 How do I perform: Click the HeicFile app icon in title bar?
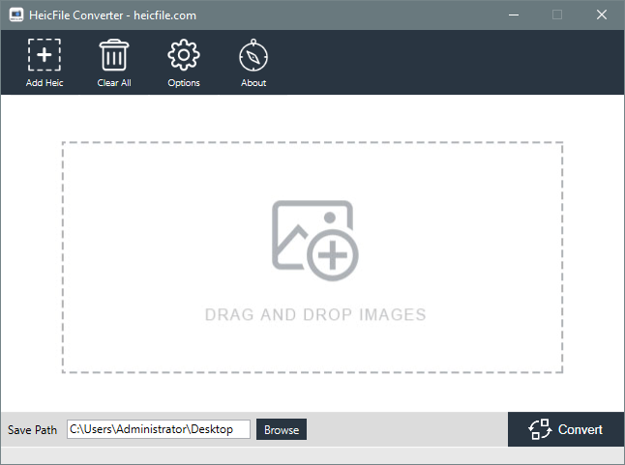coord(16,15)
